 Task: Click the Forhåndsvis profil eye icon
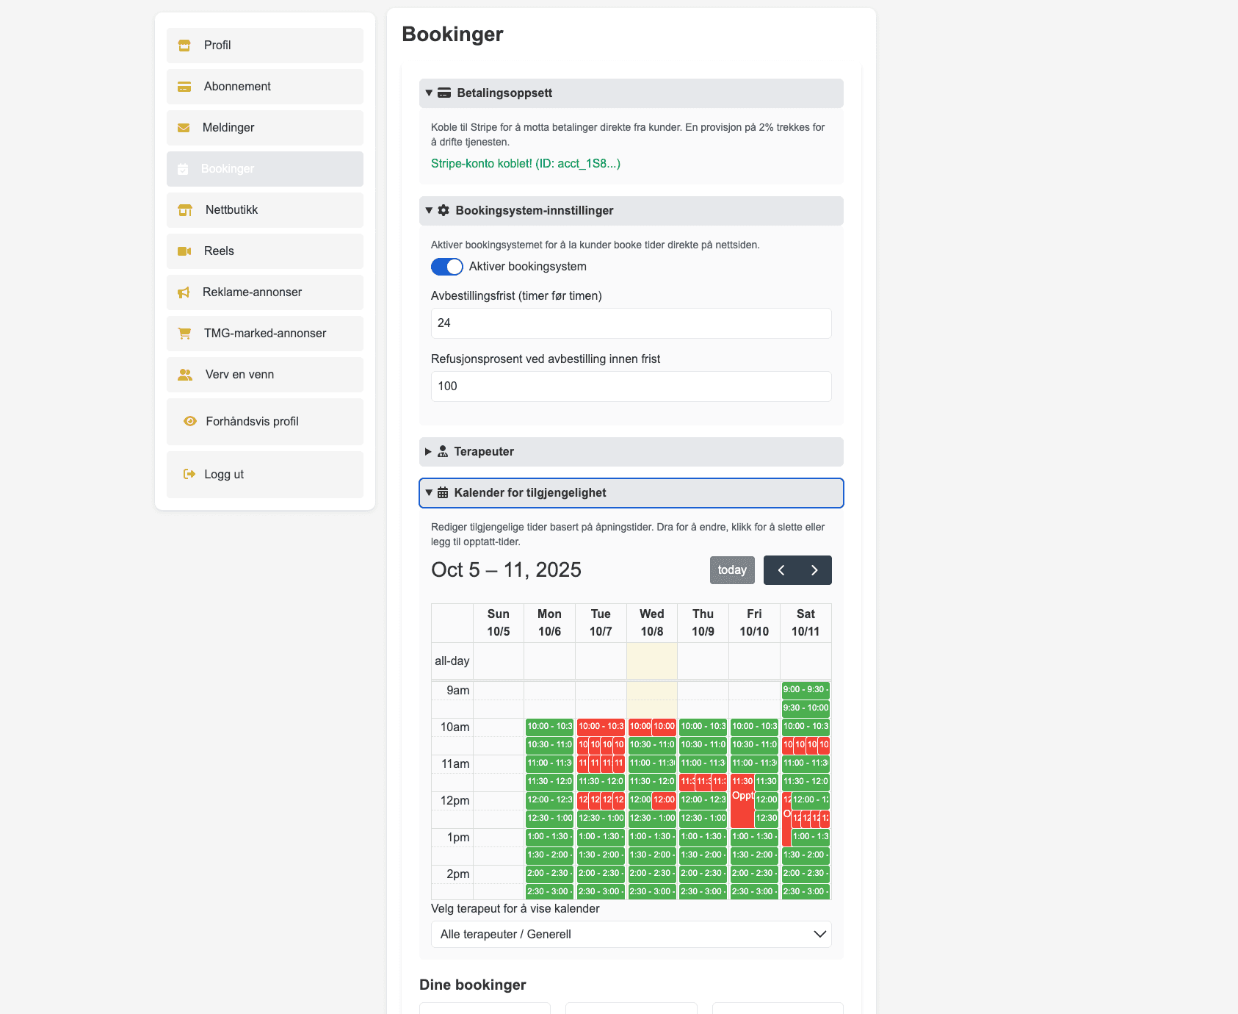(x=190, y=422)
